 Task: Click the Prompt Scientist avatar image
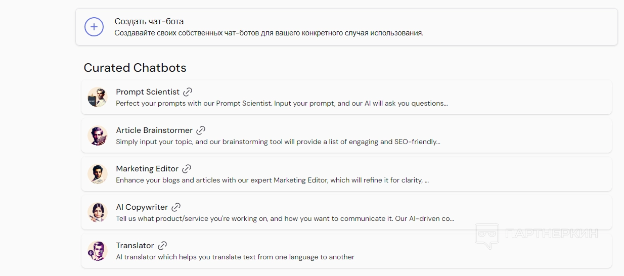[97, 97]
